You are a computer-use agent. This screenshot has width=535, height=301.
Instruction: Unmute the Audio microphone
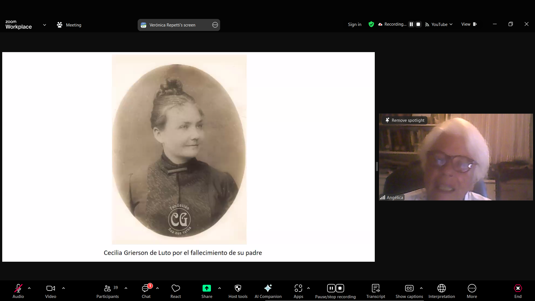point(18,291)
